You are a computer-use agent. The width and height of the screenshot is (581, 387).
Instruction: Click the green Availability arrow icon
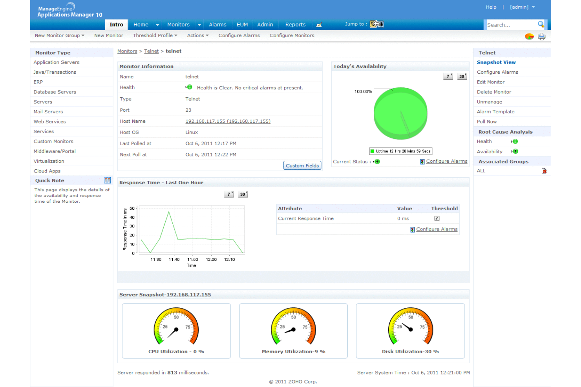click(515, 151)
